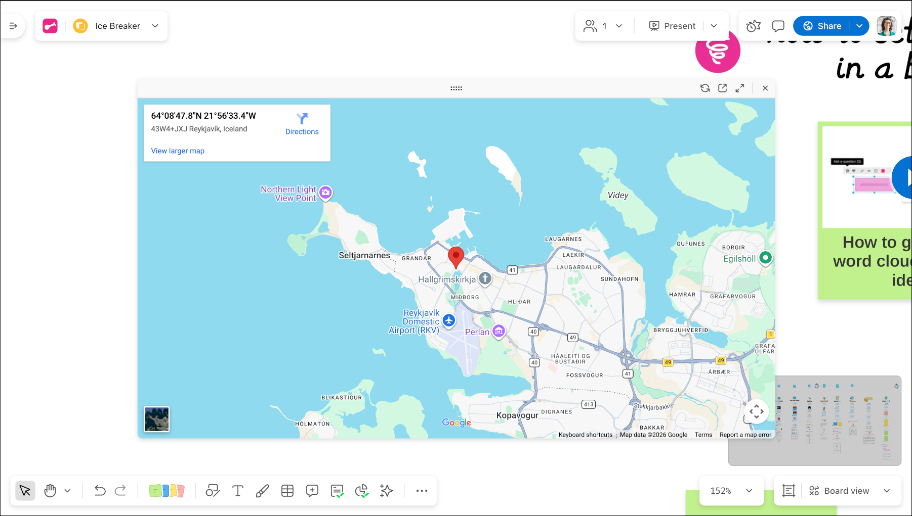
Task: Open embedded map in new tab
Action: click(722, 88)
